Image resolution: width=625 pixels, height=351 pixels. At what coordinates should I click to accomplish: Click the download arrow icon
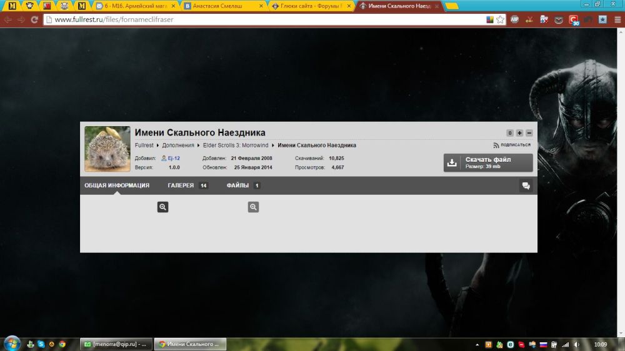[452, 162]
